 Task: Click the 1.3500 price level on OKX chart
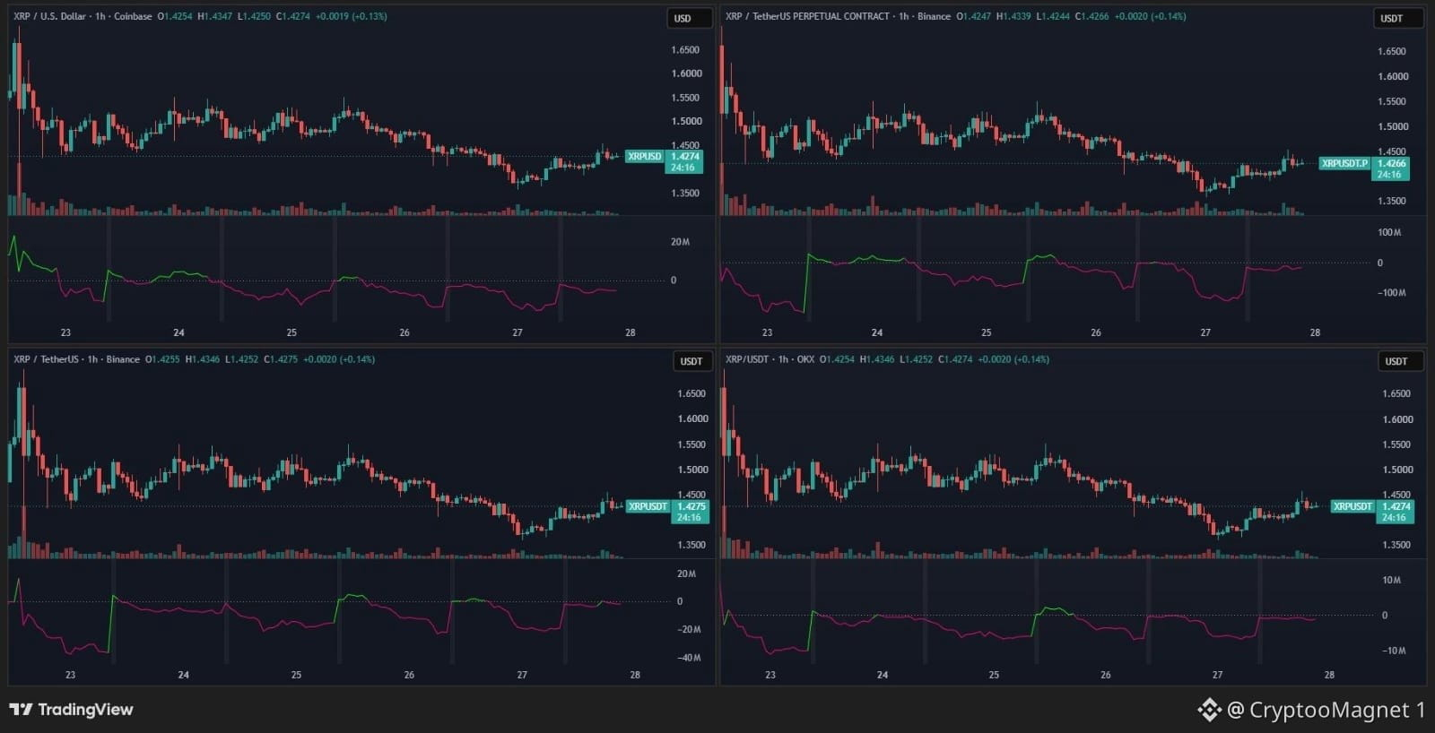tap(1396, 545)
